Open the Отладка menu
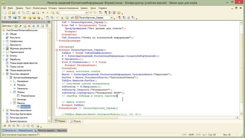 [52, 8]
